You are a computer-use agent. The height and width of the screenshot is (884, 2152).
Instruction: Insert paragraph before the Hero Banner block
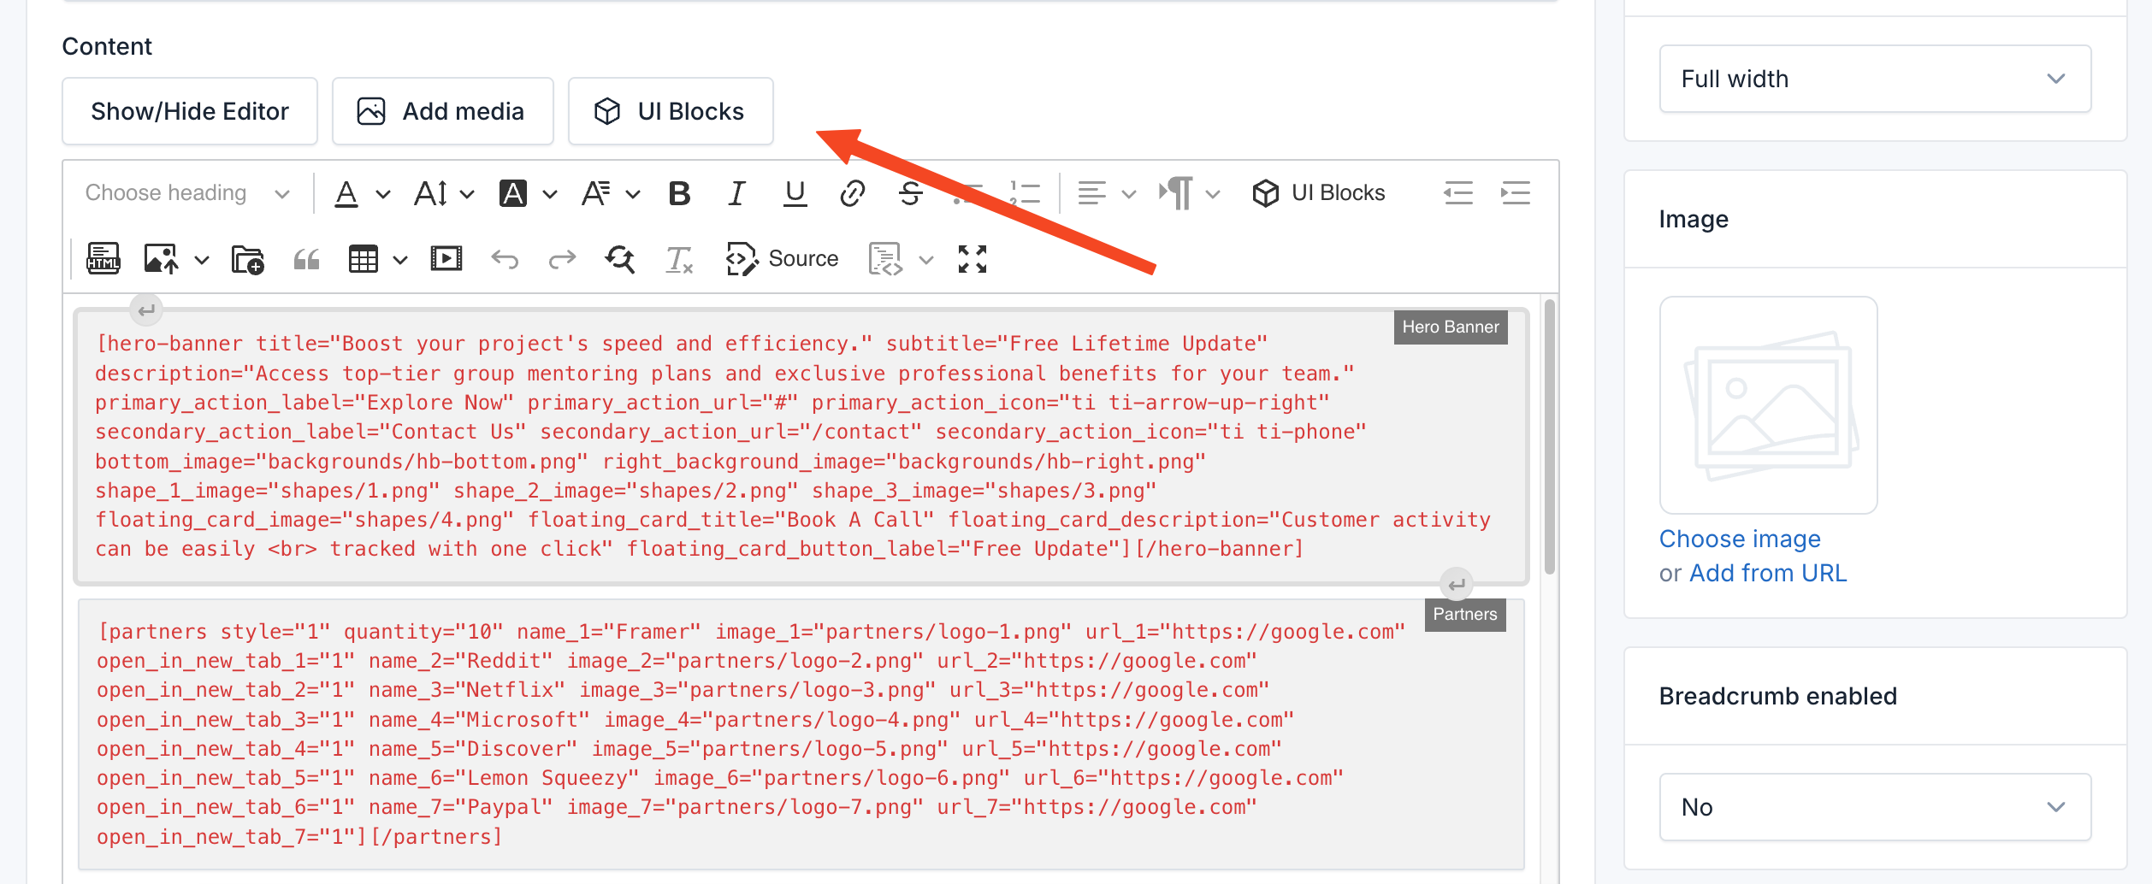click(146, 309)
